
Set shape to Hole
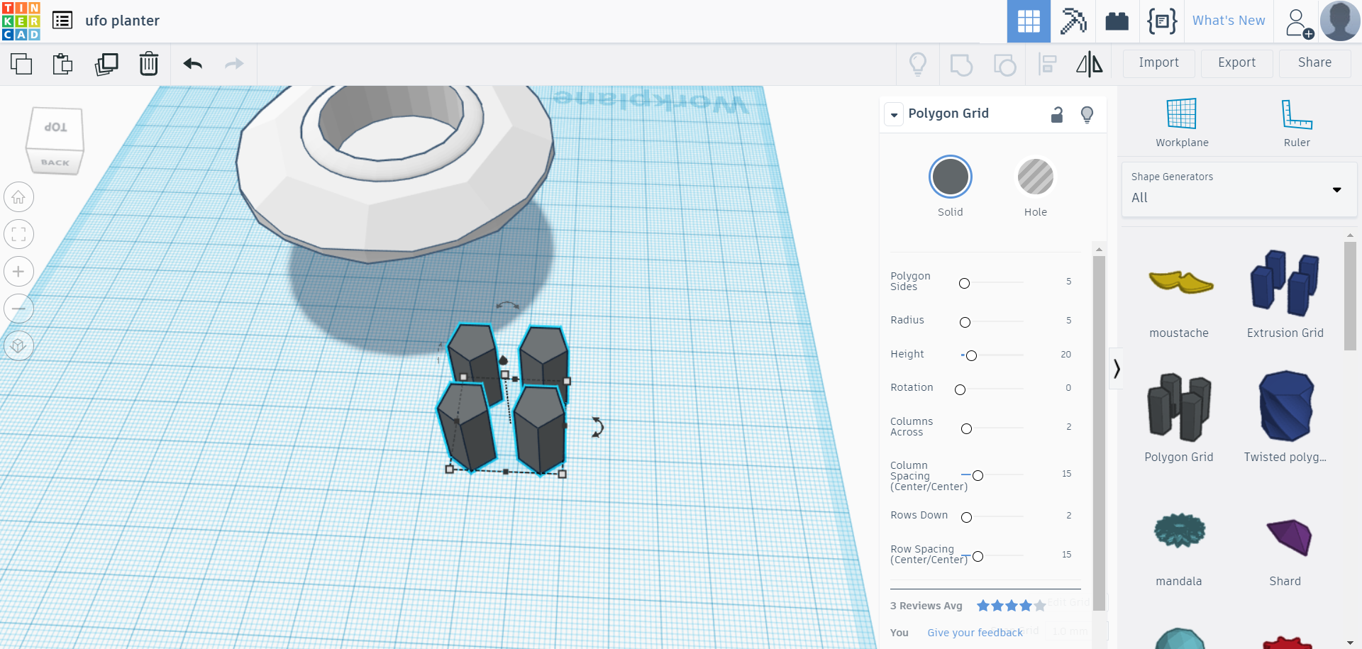[x=1035, y=177]
